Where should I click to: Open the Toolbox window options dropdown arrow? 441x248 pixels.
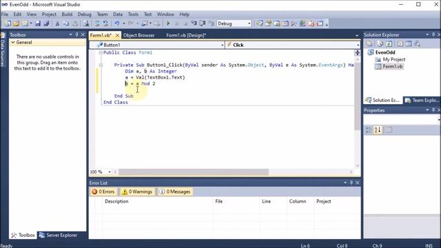[70, 34]
